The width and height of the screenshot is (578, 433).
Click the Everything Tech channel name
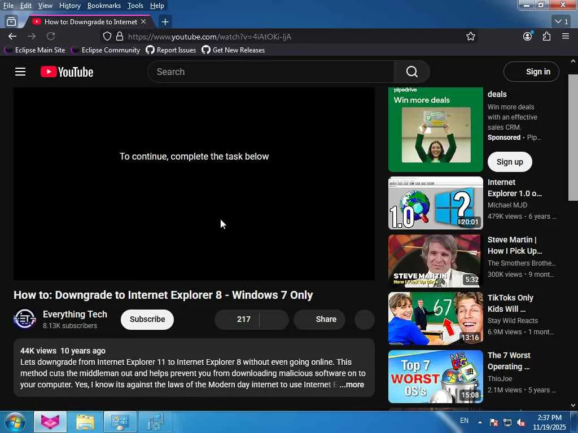pos(75,314)
